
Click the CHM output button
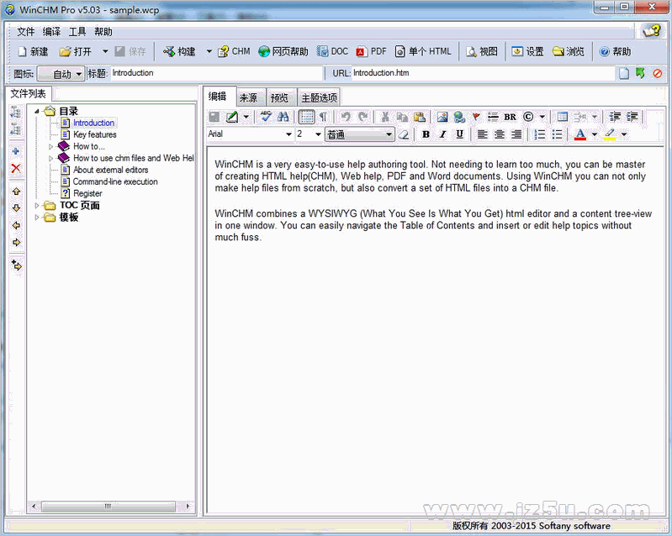pyautogui.click(x=234, y=52)
